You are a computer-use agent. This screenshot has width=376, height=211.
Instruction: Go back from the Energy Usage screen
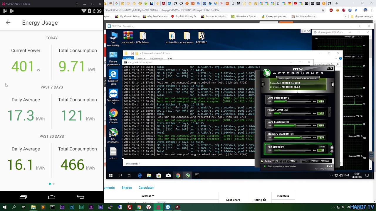(x=8, y=23)
